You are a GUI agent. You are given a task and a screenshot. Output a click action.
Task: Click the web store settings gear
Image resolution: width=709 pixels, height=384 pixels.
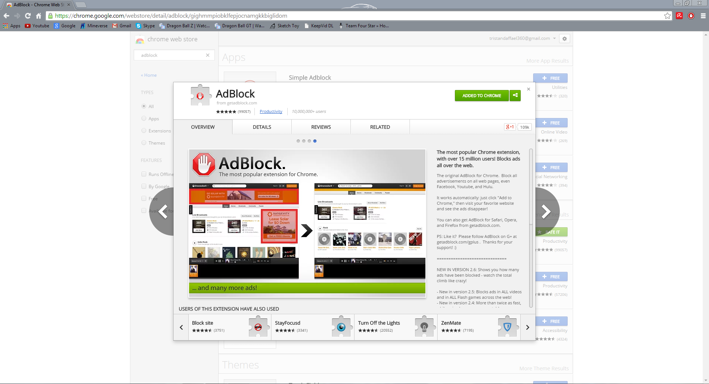(565, 38)
